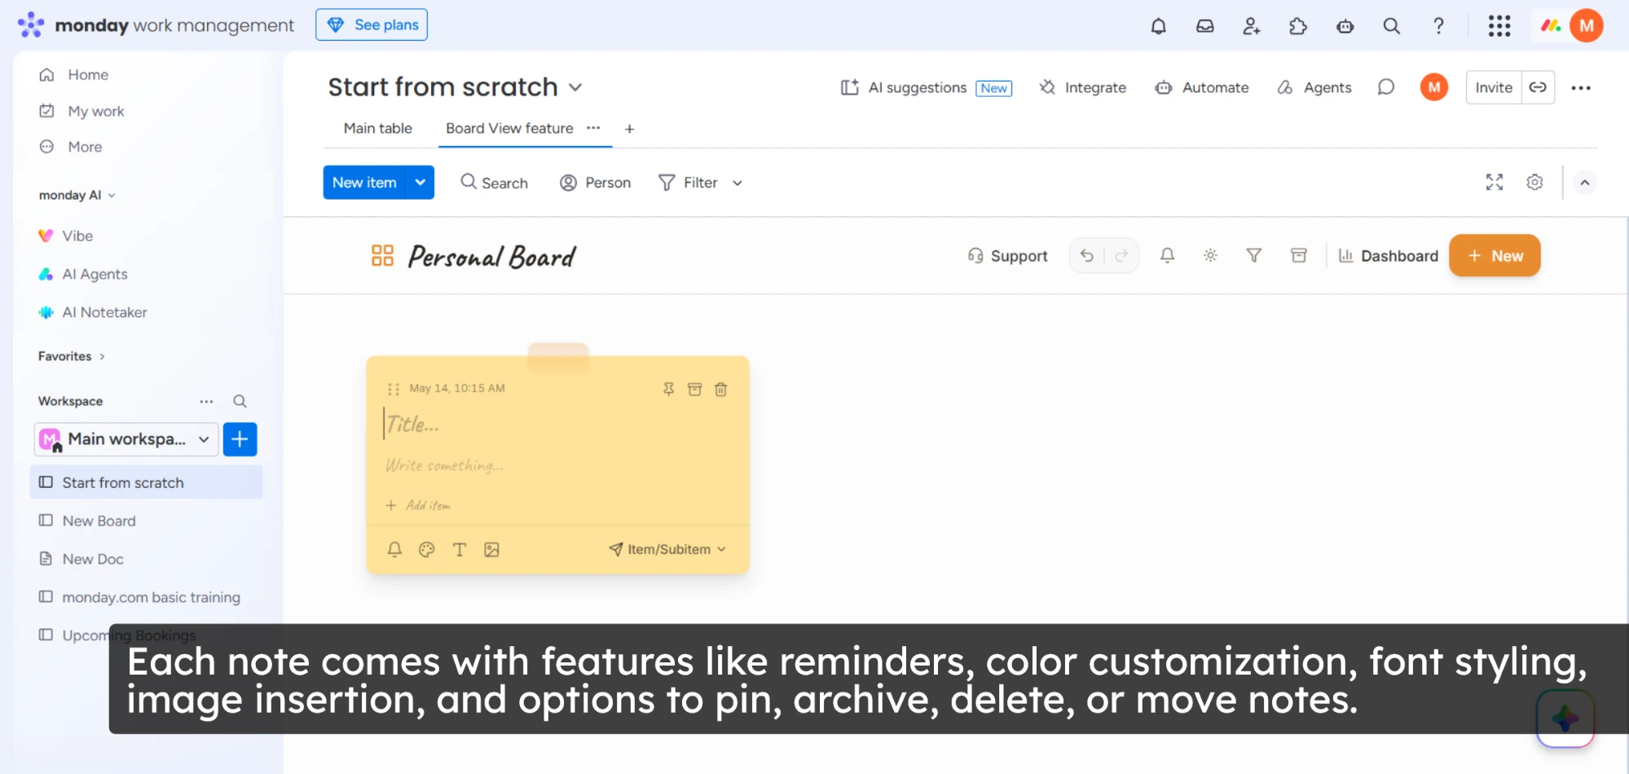This screenshot has width=1629, height=774.
Task: Toggle fullscreen view icon
Action: pyautogui.click(x=1495, y=183)
